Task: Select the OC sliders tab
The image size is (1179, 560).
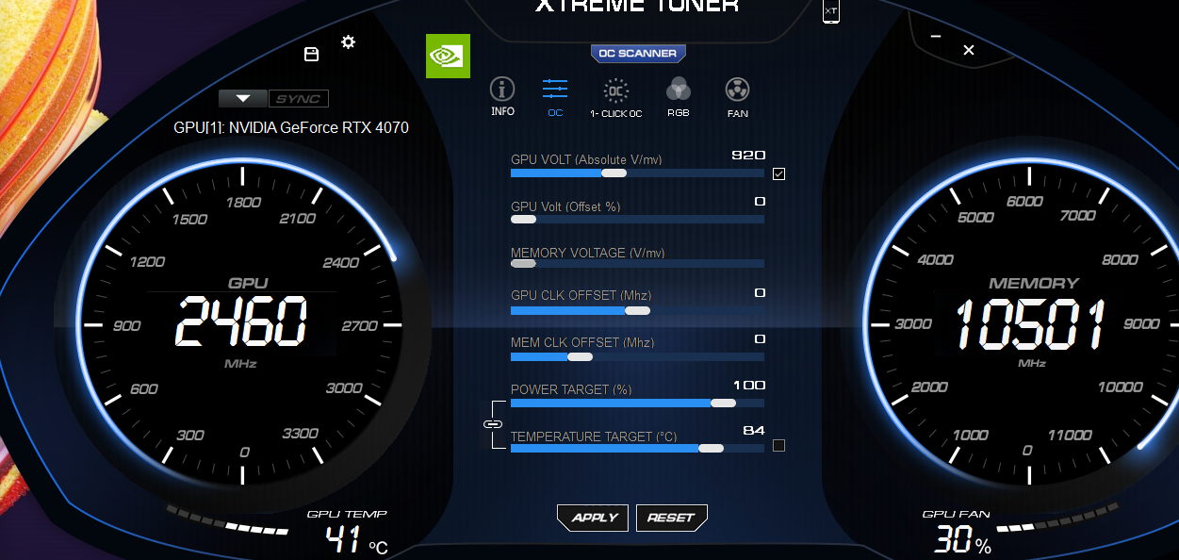Action: coord(555,97)
